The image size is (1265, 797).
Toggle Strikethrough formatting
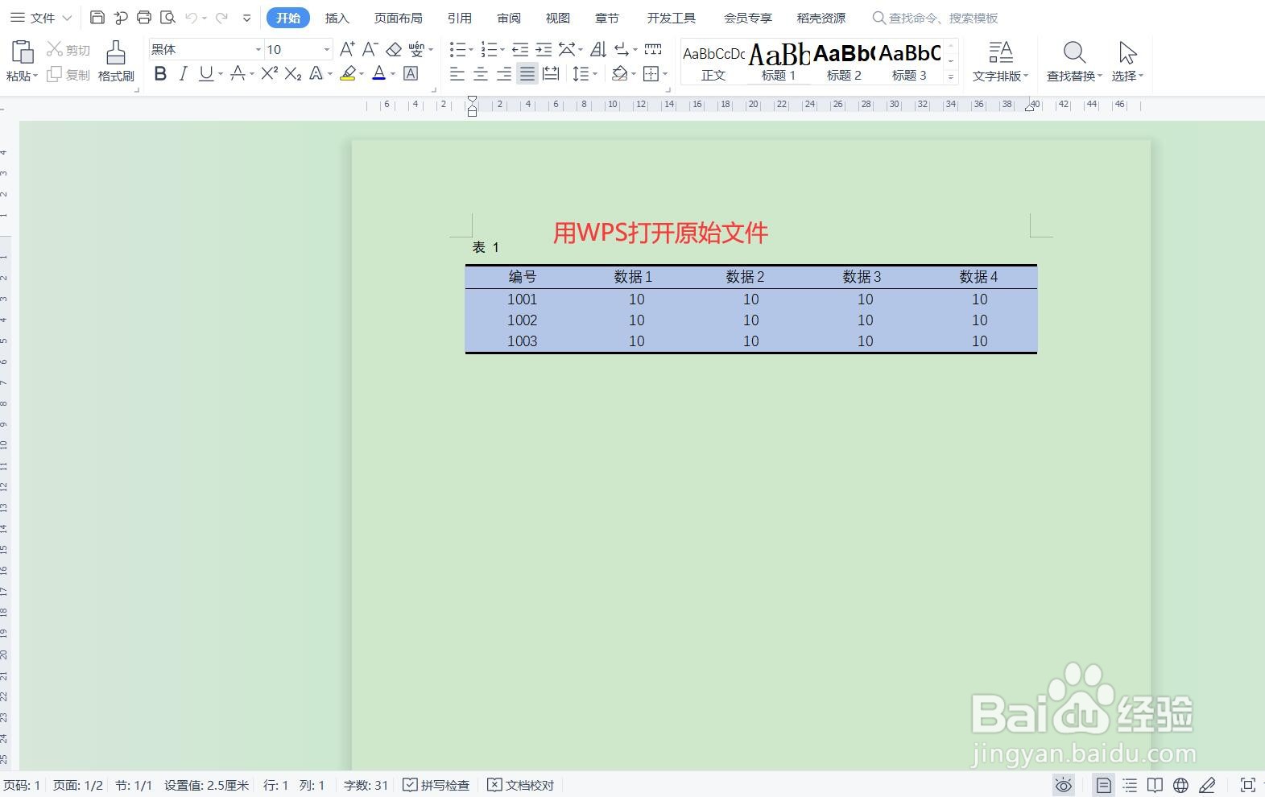pyautogui.click(x=238, y=74)
